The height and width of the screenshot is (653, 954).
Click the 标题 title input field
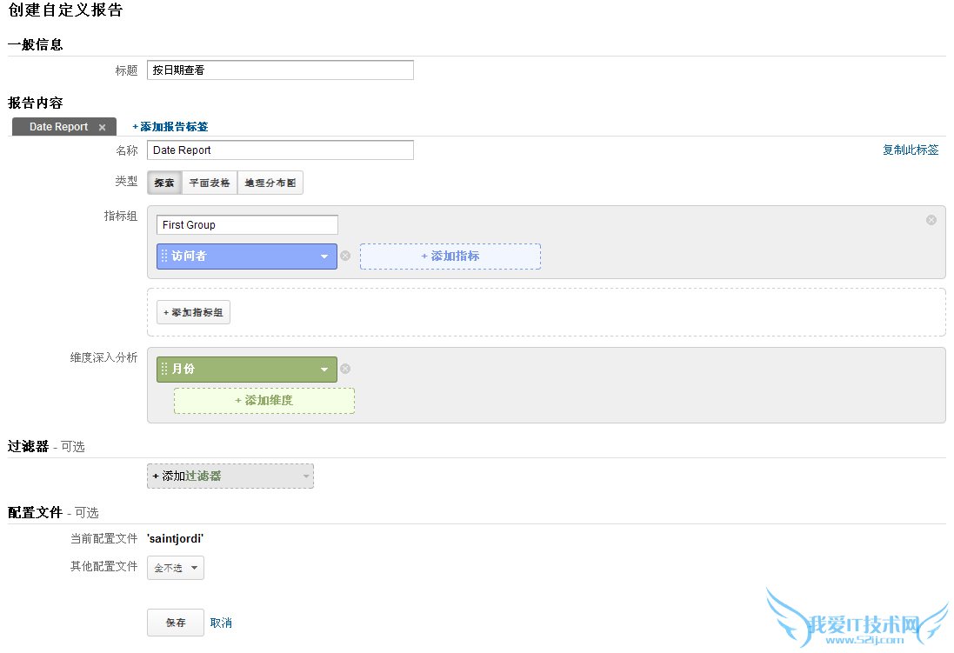click(x=280, y=70)
